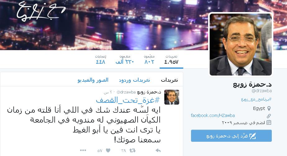
Task: Switch to الصور والفيديو tab
Action: click(93, 80)
